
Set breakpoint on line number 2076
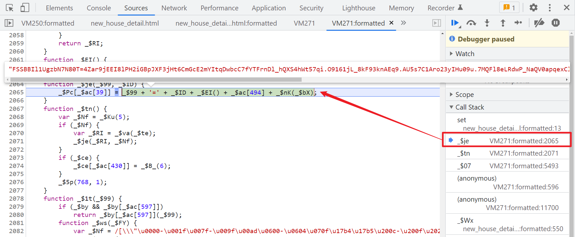16,182
